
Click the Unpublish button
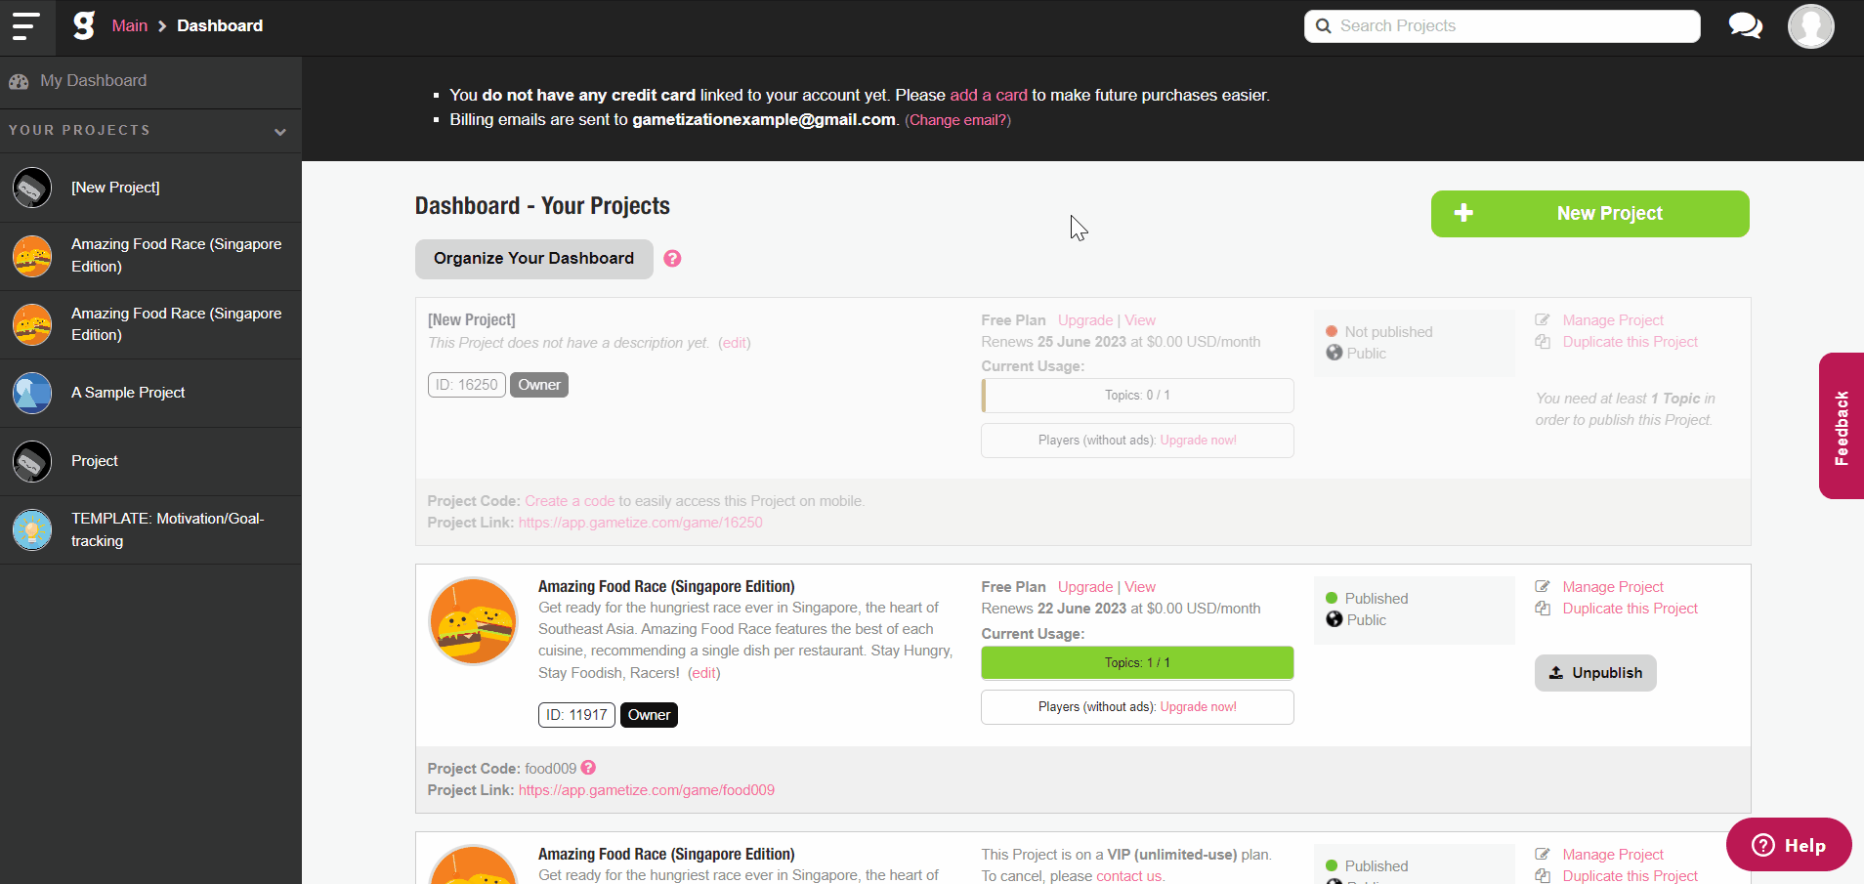point(1595,673)
